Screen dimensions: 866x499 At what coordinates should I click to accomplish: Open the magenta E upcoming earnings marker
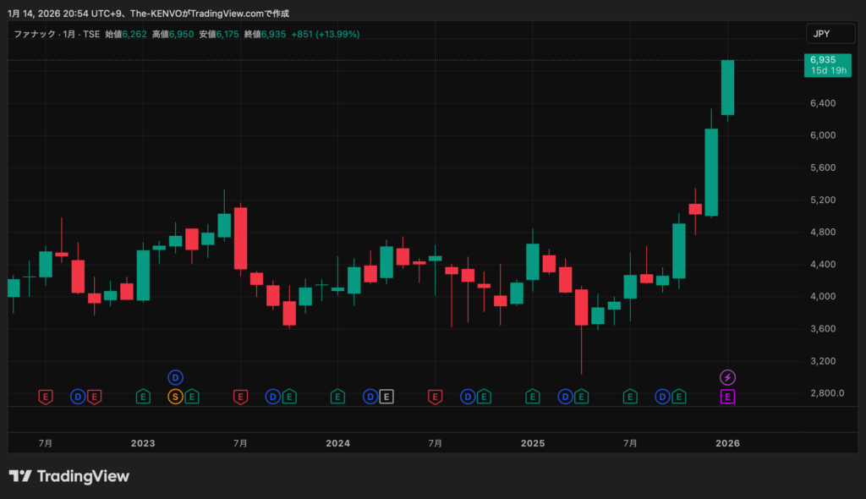click(x=727, y=396)
